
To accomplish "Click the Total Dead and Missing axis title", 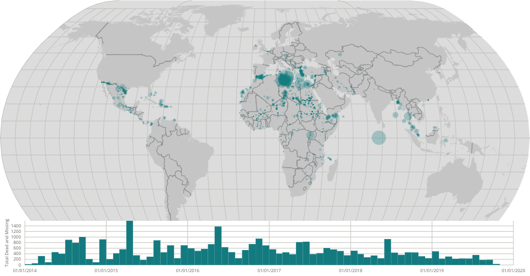I will [7, 243].
